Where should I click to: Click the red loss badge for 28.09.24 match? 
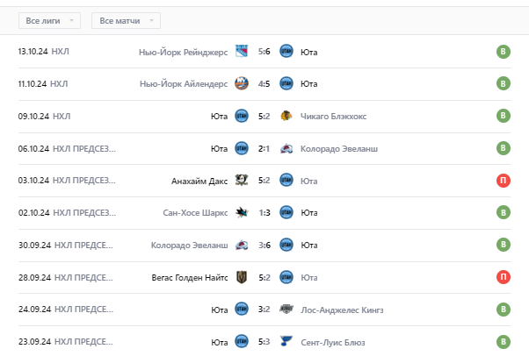(503, 277)
